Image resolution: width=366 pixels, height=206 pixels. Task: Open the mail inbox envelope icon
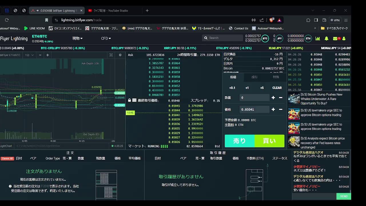335,38
